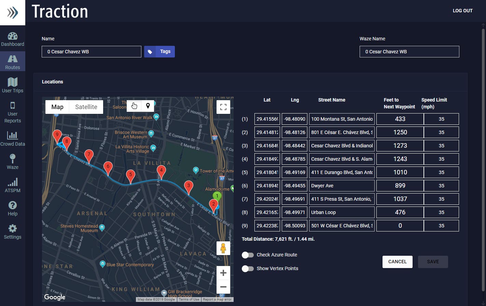The image size is (486, 306).
Task: Open the Help question mark icon
Action: 13,205
